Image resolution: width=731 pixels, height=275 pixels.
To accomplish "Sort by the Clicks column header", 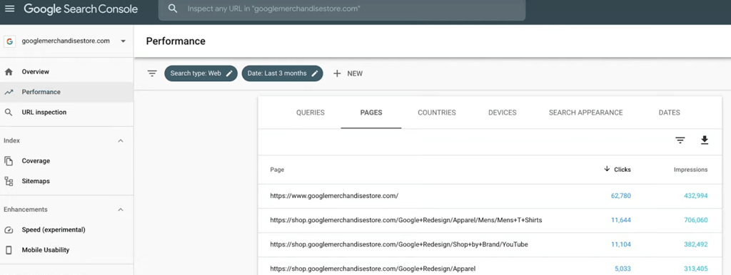I will [x=622, y=170].
